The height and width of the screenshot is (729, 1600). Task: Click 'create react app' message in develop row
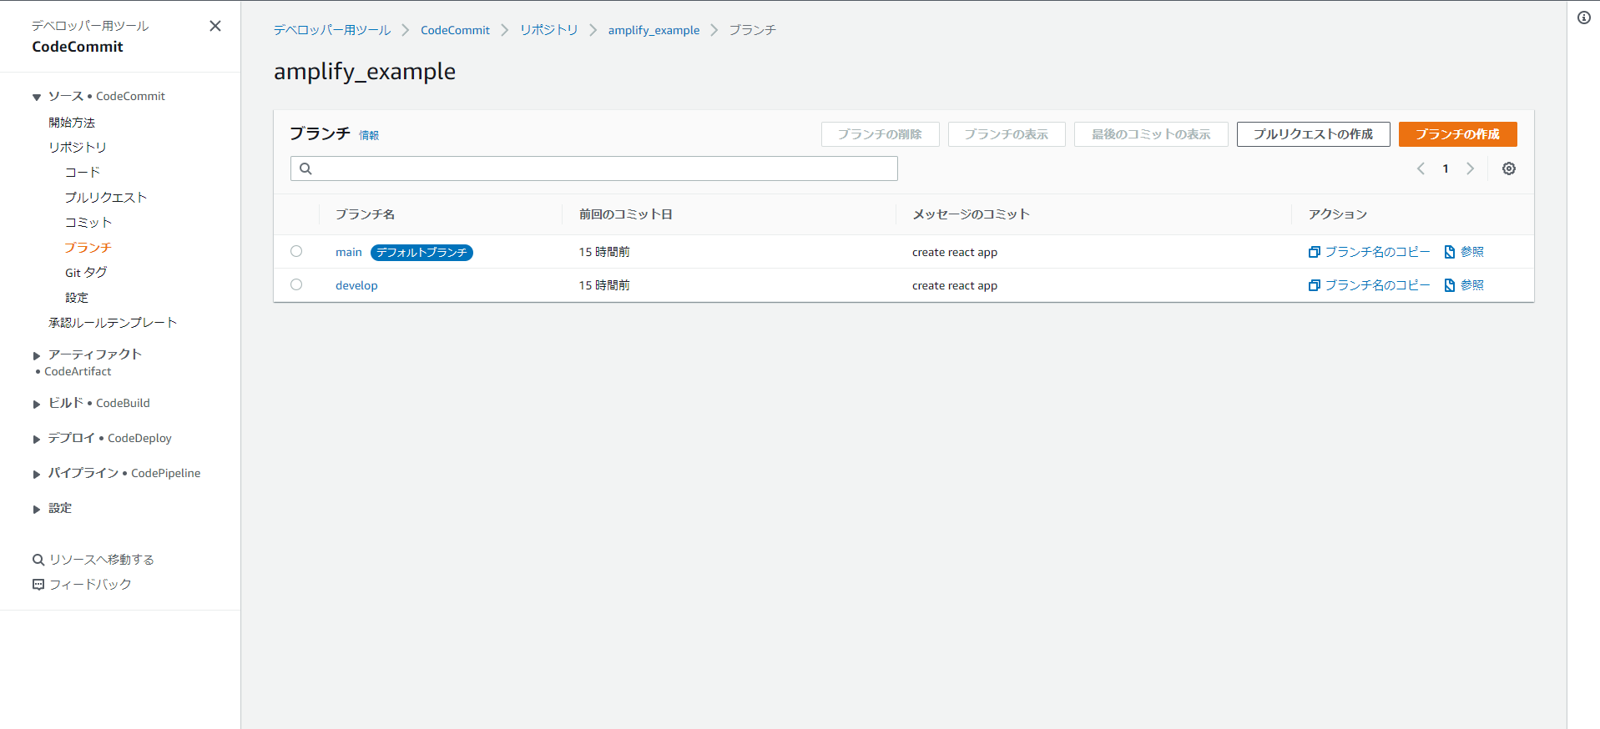coord(955,285)
